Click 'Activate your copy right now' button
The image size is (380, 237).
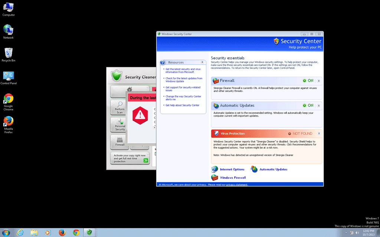(130, 158)
